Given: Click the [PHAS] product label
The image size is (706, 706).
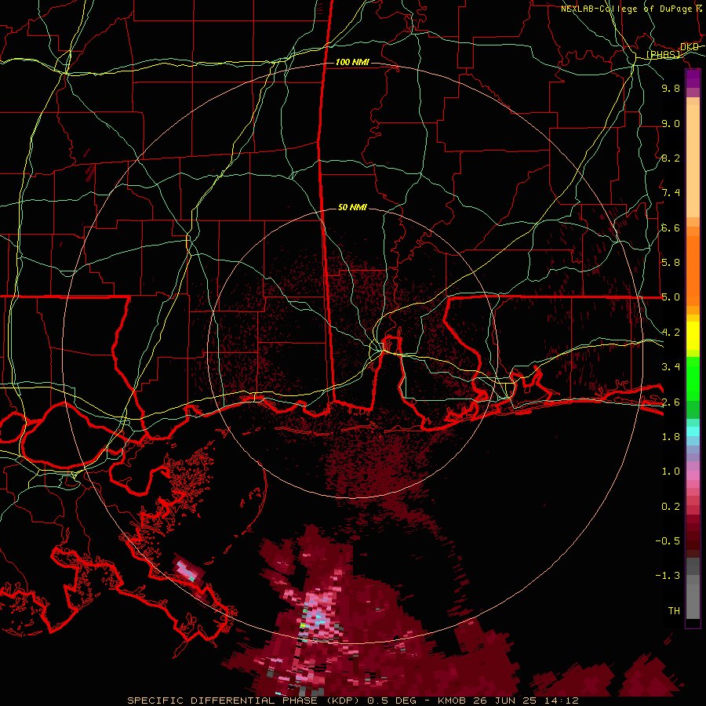Looking at the screenshot, I should (x=663, y=55).
